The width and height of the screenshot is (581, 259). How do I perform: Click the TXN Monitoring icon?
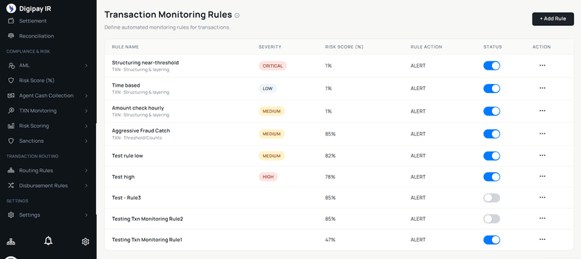pos(11,111)
